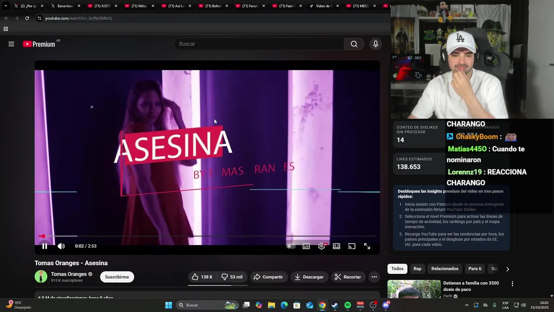Show more filter chips with right chevron

point(508,269)
